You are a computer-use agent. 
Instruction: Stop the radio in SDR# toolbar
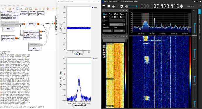109,6
